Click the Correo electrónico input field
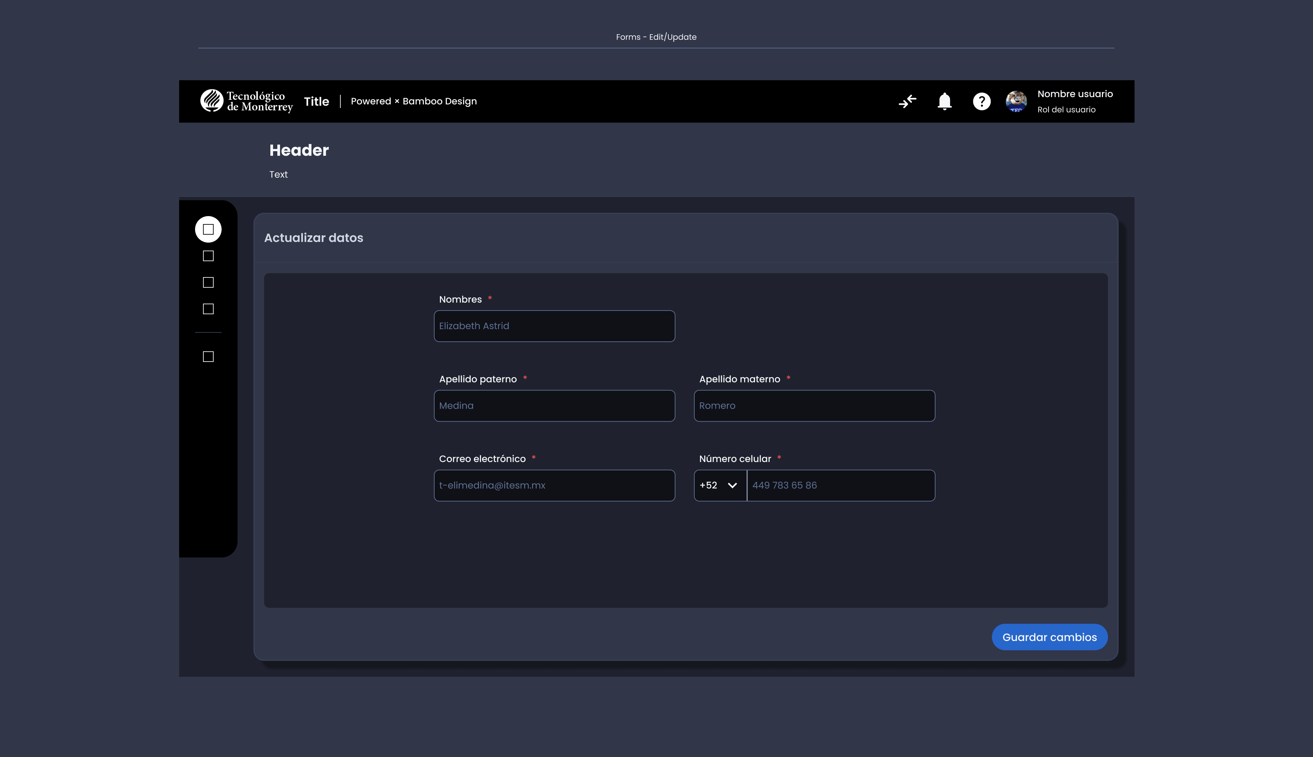 point(555,485)
